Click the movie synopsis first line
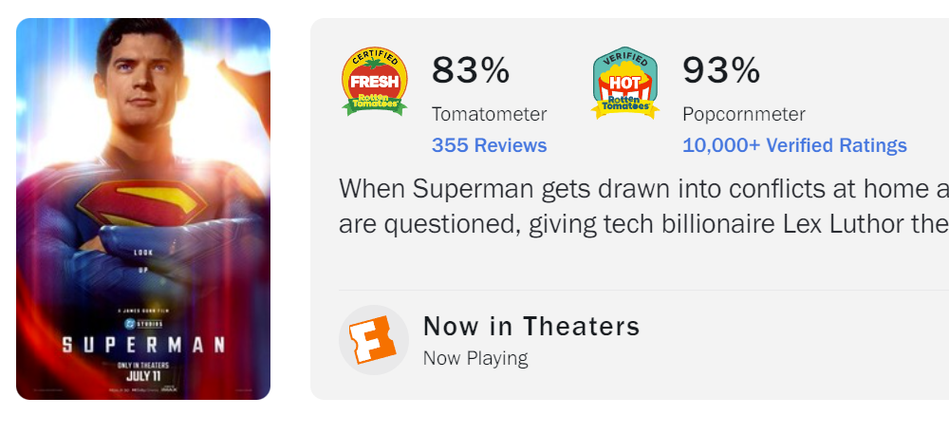This screenshot has width=949, height=435. tap(643, 188)
